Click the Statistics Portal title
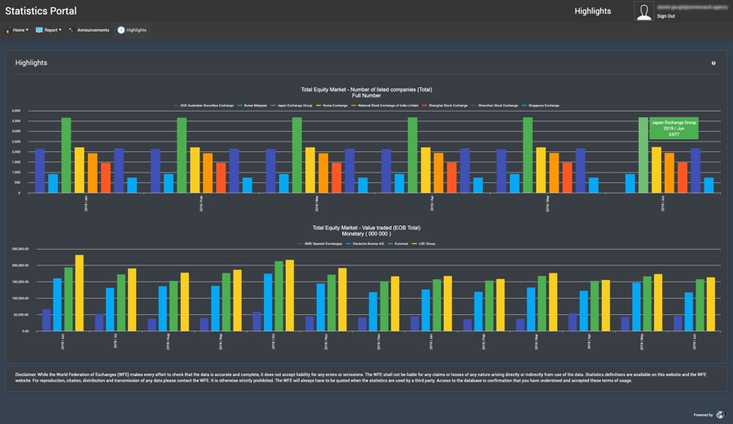This screenshot has height=424, width=733. (x=41, y=11)
